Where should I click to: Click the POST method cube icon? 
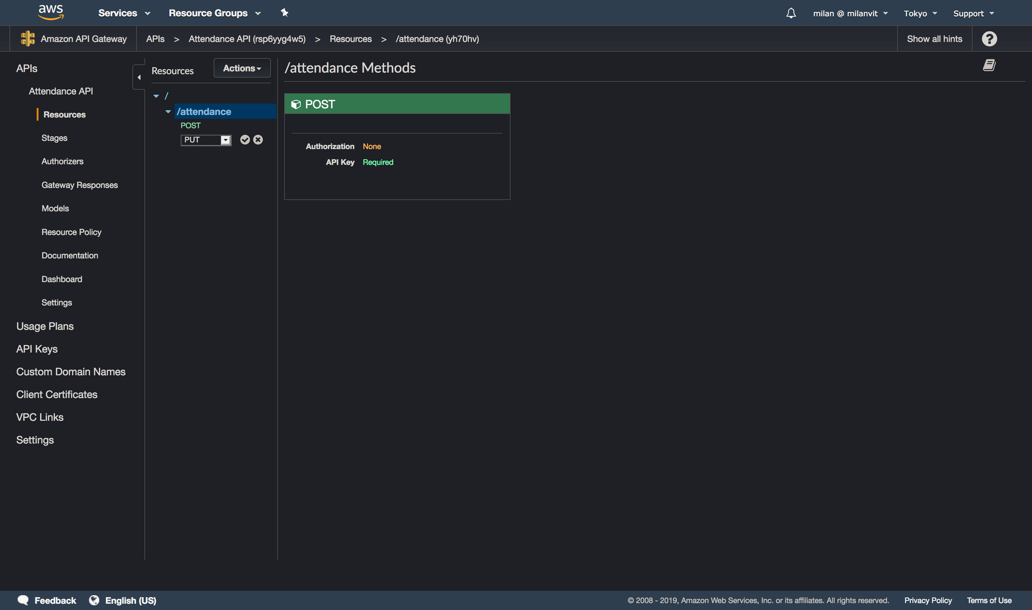[296, 104]
